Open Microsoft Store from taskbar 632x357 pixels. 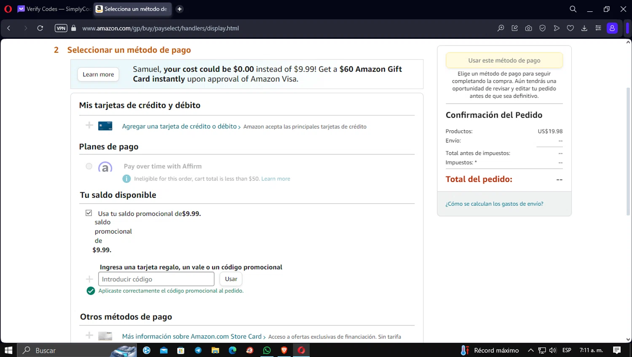(181, 350)
